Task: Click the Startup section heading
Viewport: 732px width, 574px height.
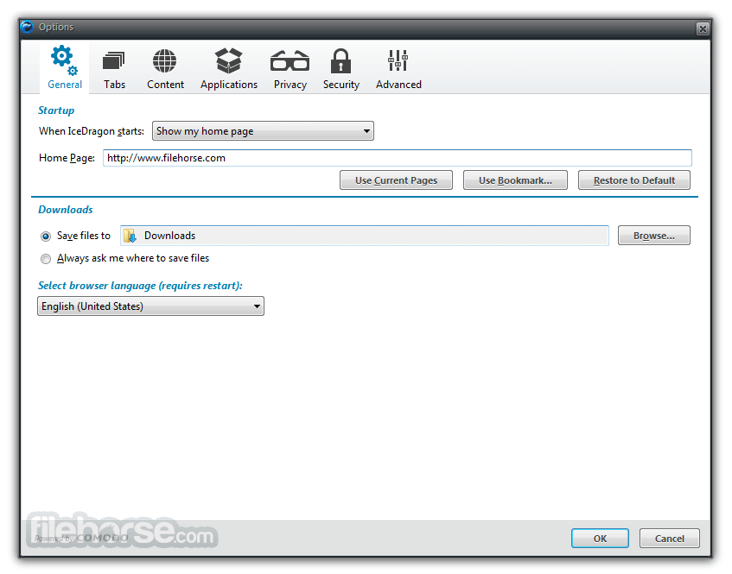Action: tap(56, 110)
